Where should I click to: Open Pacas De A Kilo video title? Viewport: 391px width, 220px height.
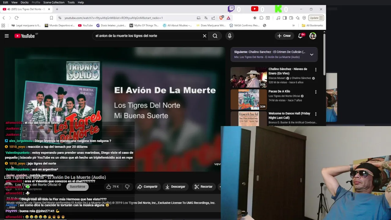279,91
